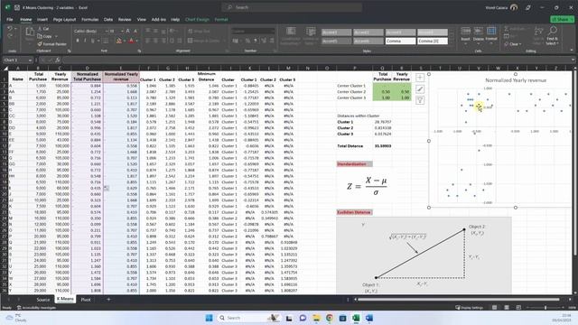Click the Undo icon
Viewport: 578px width, 325px height.
tap(10, 28)
